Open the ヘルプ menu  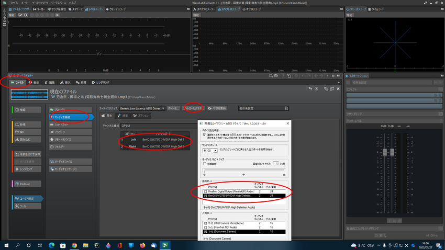click(x=72, y=3)
